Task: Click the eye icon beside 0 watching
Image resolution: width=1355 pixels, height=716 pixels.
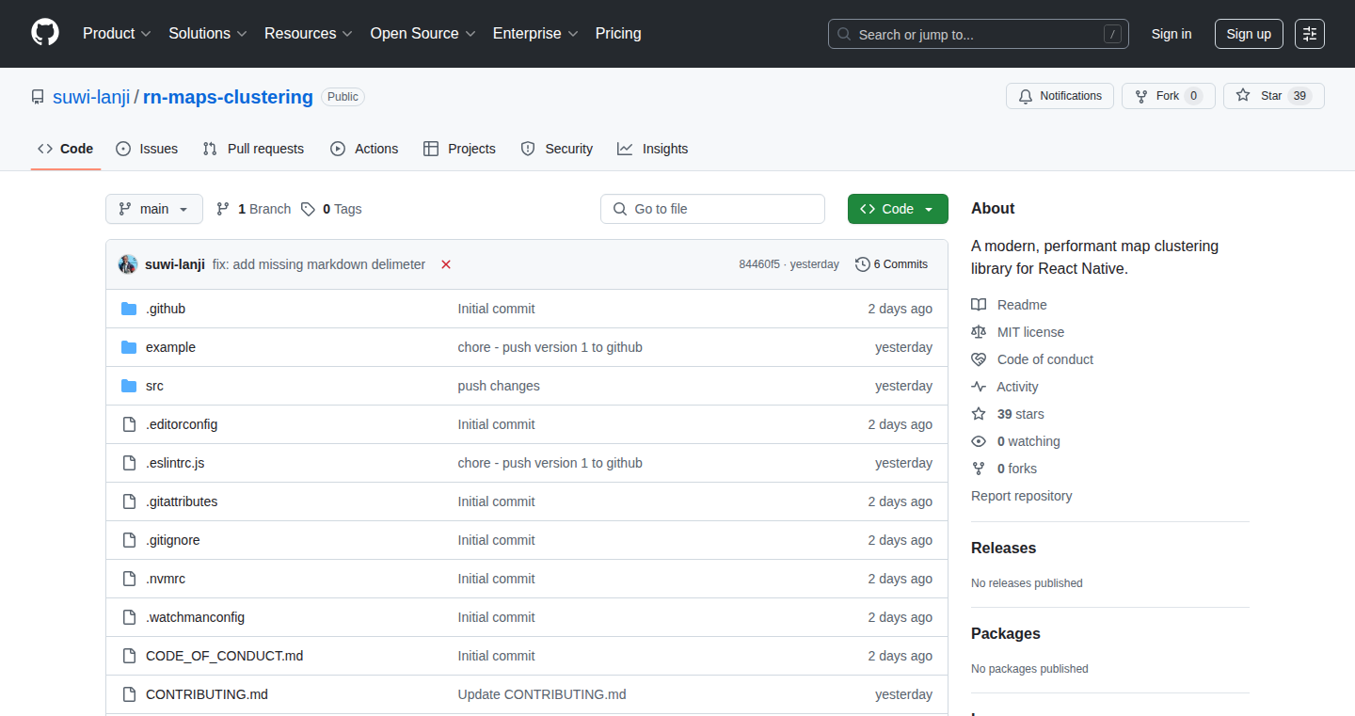Action: pyautogui.click(x=979, y=441)
